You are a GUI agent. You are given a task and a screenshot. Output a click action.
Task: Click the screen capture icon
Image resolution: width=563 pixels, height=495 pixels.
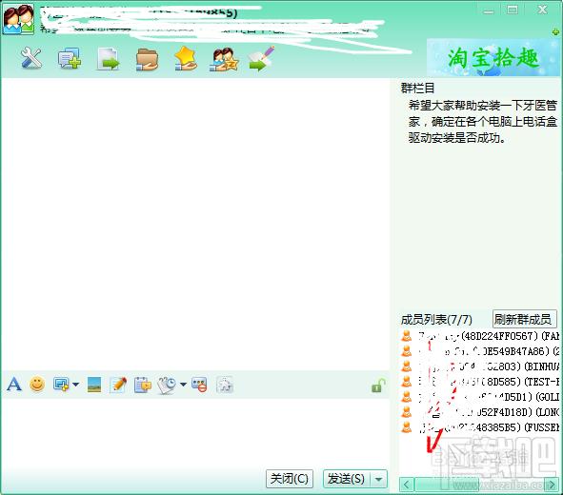click(x=61, y=385)
